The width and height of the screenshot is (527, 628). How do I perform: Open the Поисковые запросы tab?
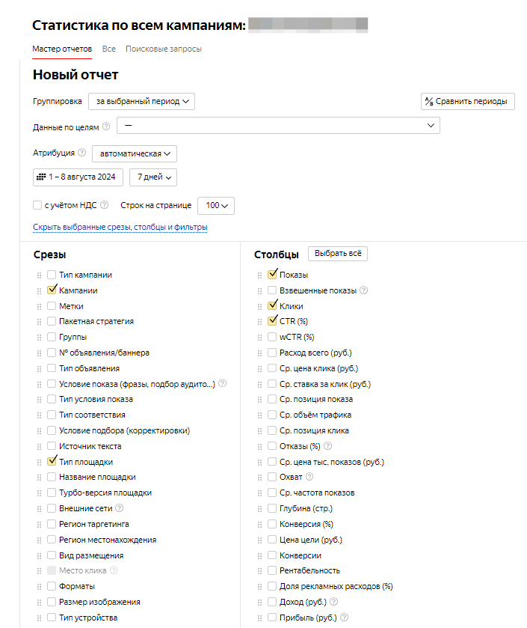[164, 49]
